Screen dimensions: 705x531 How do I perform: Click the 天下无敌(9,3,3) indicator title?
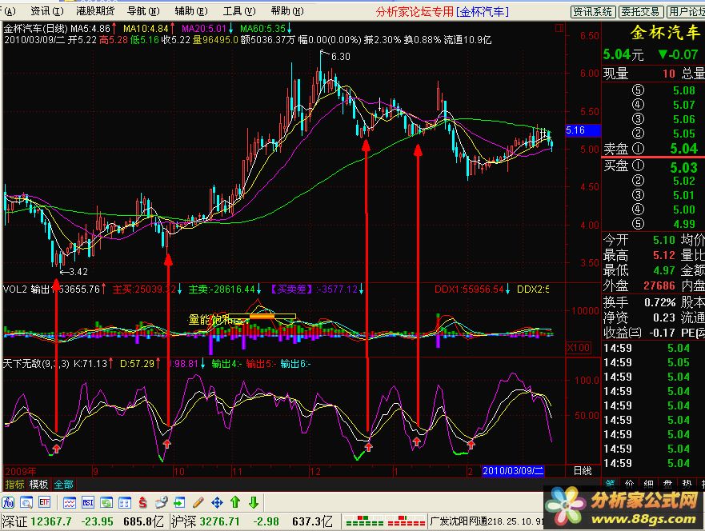tap(36, 363)
